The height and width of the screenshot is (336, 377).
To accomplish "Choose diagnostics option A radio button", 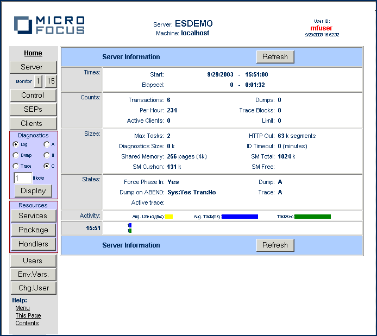I will pyautogui.click(x=46, y=144).
